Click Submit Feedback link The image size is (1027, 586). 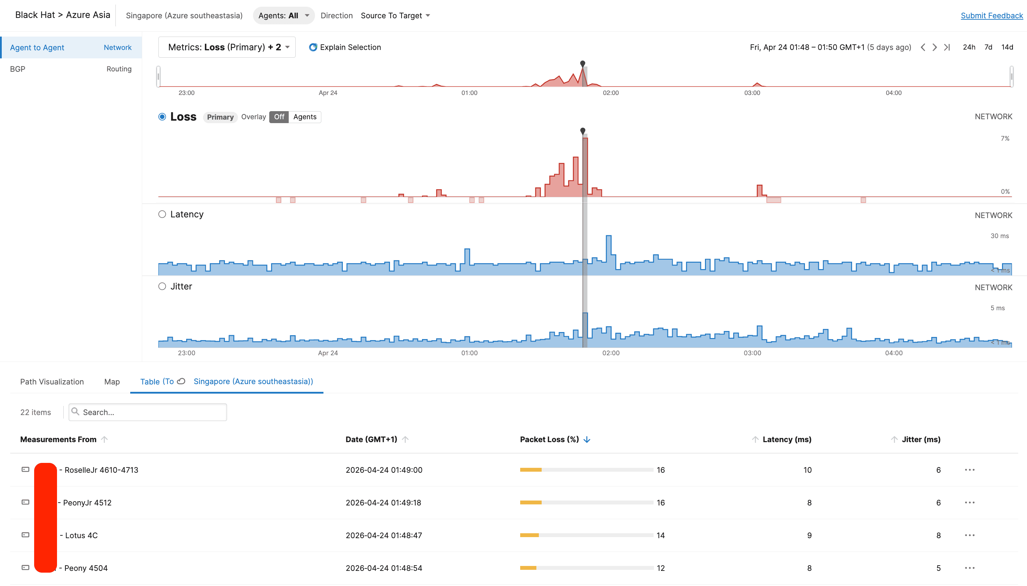[991, 15]
